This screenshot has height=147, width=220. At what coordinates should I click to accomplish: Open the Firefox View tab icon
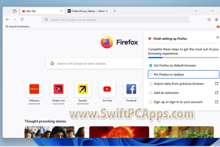pos(15,11)
